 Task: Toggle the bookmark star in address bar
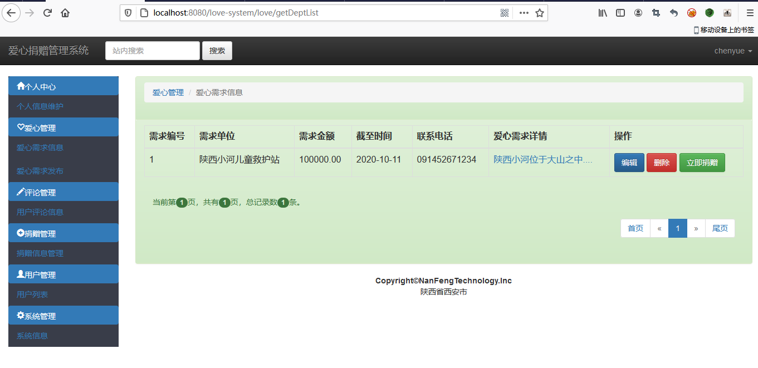tap(539, 12)
